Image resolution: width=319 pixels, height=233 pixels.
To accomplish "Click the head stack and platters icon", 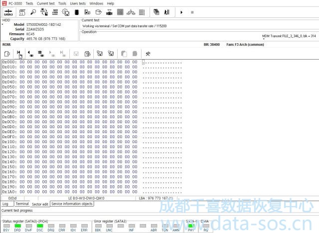I will (109, 12).
